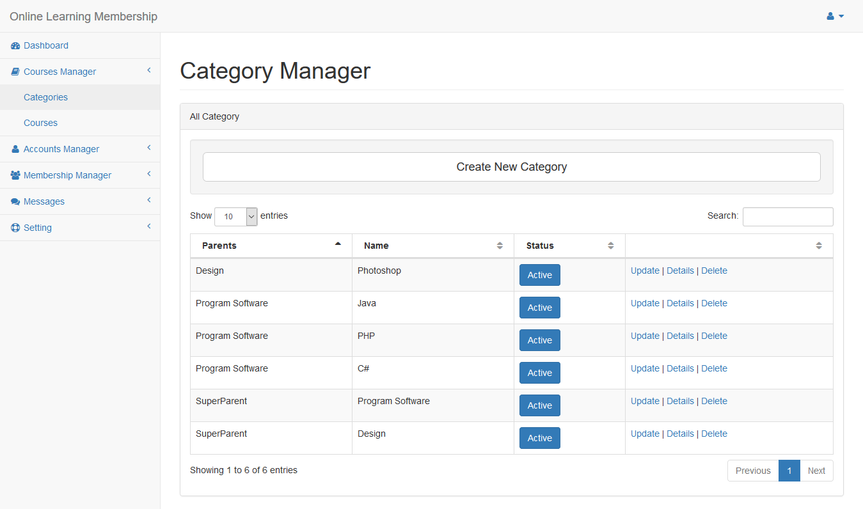The image size is (863, 509).
Task: Toggle the Active status for Java row
Action: 539,308
